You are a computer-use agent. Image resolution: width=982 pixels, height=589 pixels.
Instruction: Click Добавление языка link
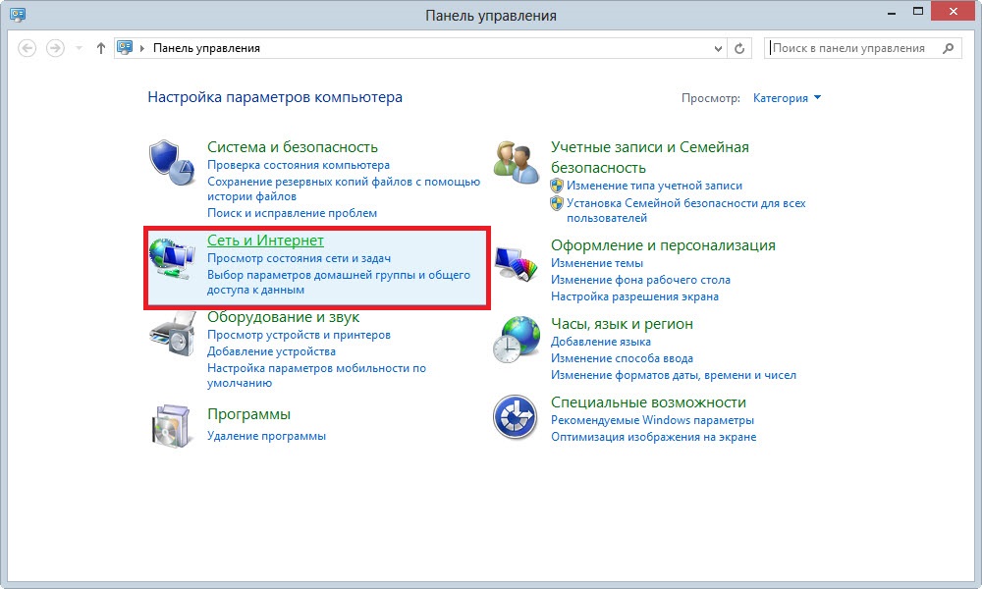[x=601, y=342]
